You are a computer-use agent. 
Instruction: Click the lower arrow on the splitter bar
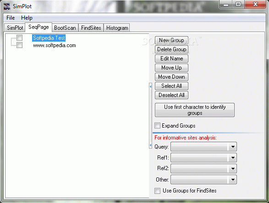click(151, 145)
